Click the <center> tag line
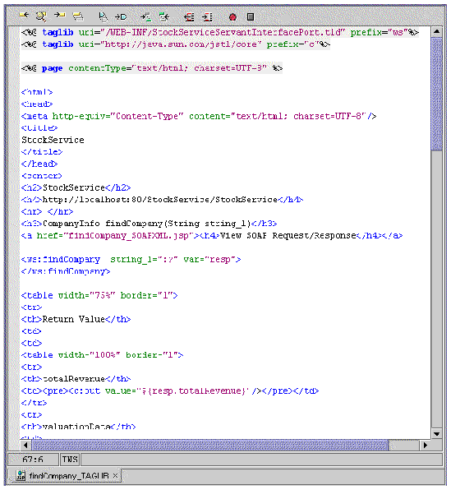Viewport: 451px width, 490px height. [42, 176]
